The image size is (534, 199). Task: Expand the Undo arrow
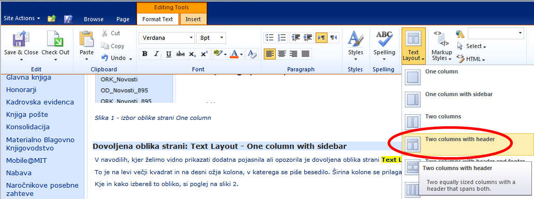(x=130, y=58)
